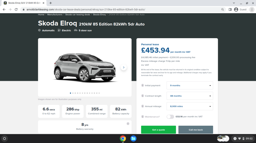256x143 pixels.
Task: Click the Electric fuel pump icon
Action: [59, 30]
